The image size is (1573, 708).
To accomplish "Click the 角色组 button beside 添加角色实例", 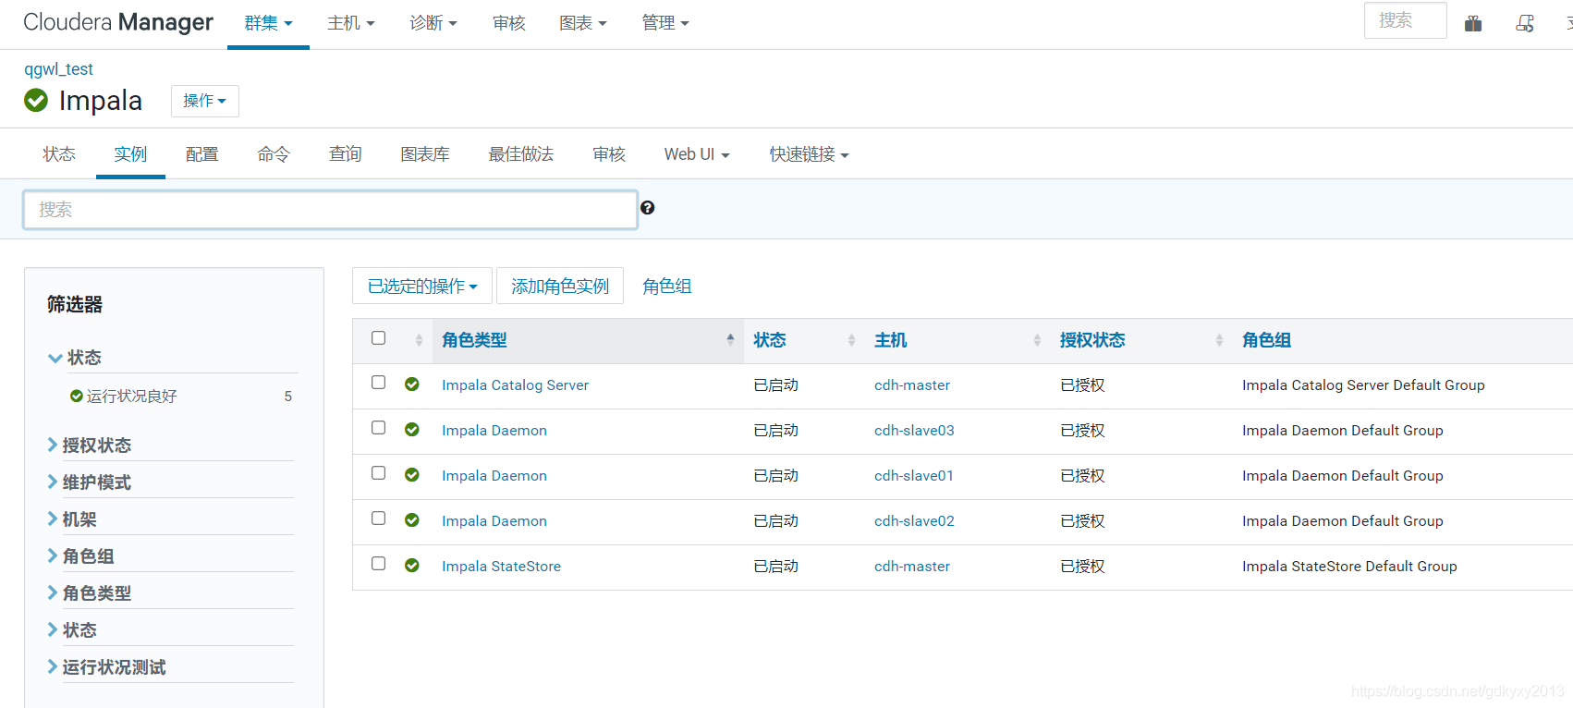I will [667, 286].
